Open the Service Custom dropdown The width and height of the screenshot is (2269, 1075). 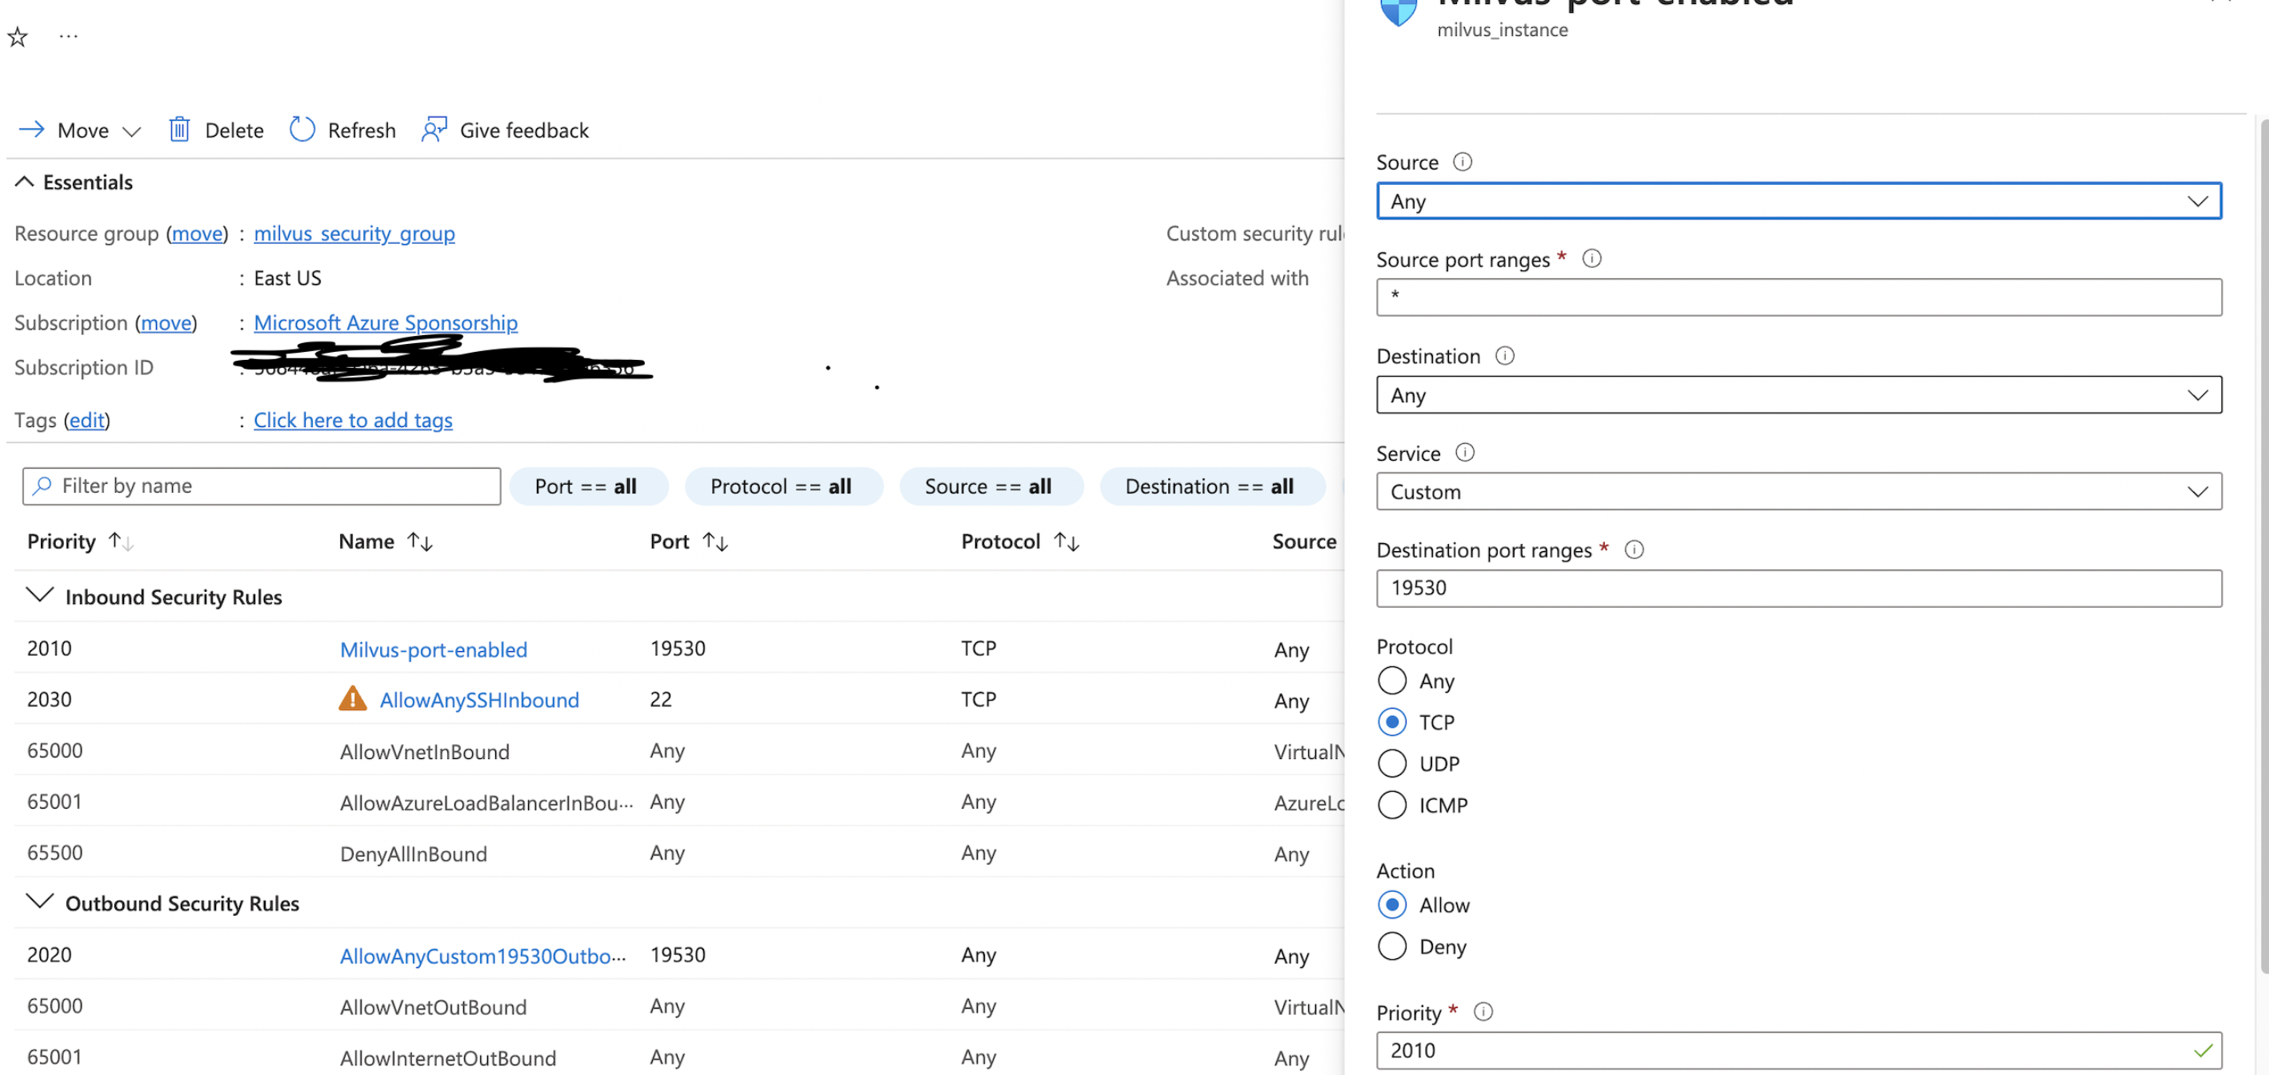(1799, 491)
